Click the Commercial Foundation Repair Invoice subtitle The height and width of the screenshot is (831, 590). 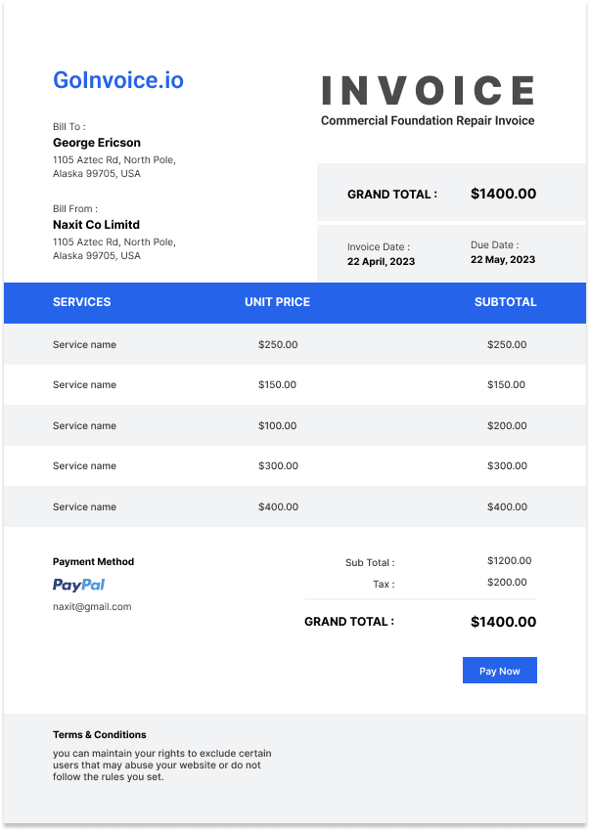[428, 121]
